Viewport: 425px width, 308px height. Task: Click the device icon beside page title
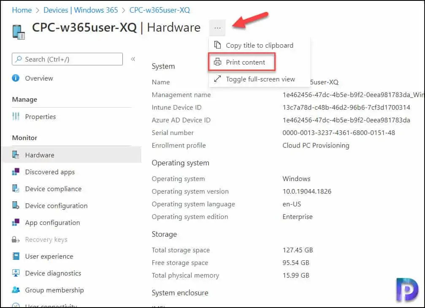coord(19,32)
